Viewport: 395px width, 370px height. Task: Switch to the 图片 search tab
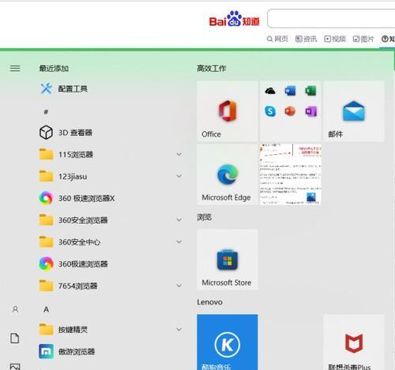(x=363, y=39)
